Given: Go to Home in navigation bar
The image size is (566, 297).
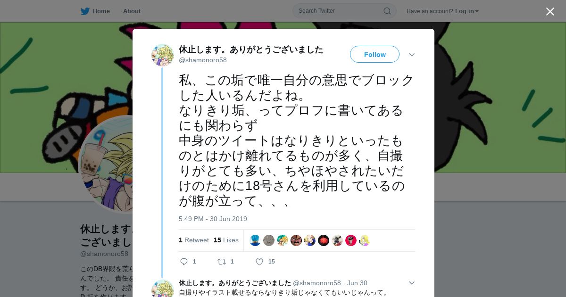Looking at the screenshot, I should point(101,11).
